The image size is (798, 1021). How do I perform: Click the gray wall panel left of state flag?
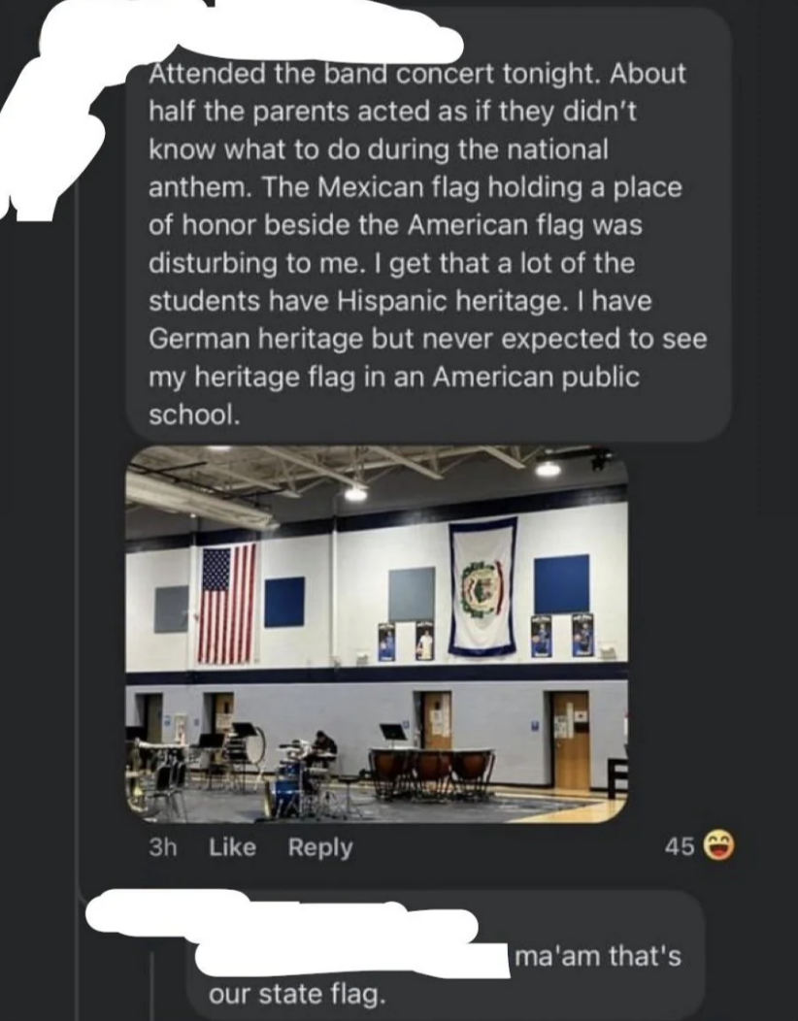412,594
